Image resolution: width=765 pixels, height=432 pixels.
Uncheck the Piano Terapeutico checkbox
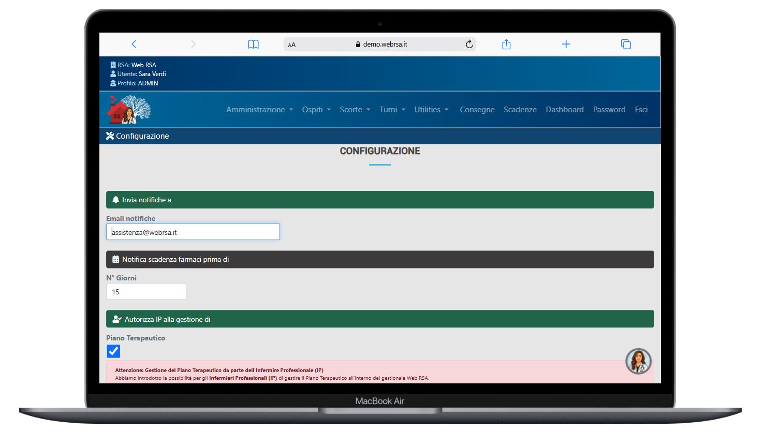113,351
